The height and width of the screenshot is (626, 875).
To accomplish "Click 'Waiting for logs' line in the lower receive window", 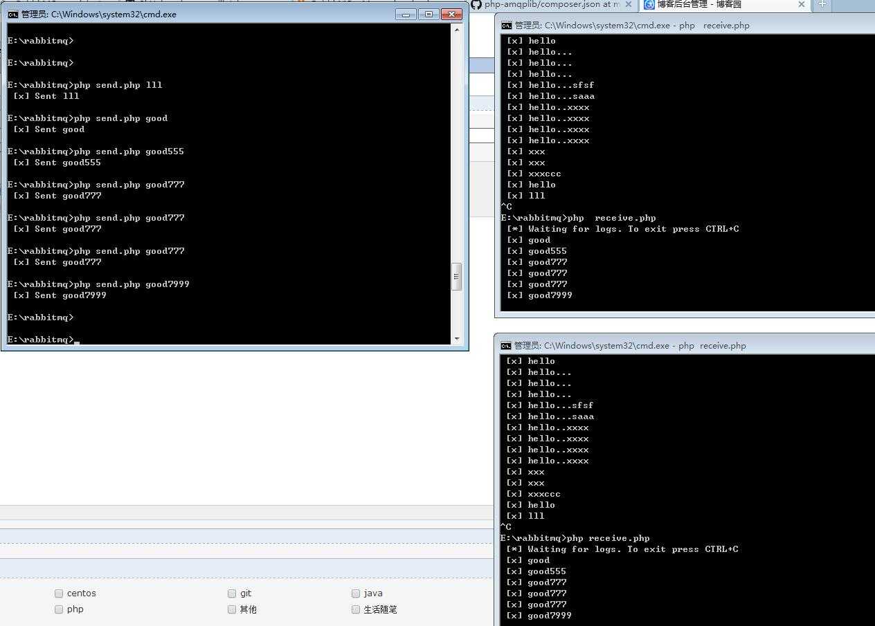I will [x=622, y=549].
